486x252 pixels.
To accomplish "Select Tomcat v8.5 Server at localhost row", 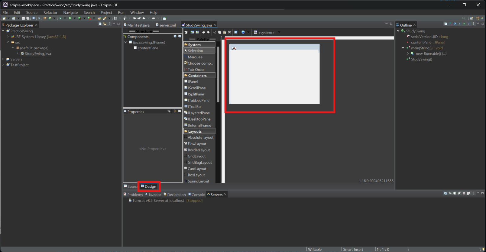I will [x=165, y=201].
